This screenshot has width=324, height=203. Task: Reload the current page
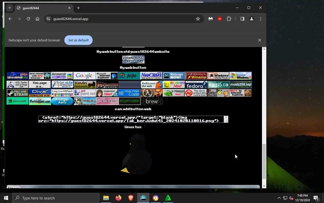point(28,19)
